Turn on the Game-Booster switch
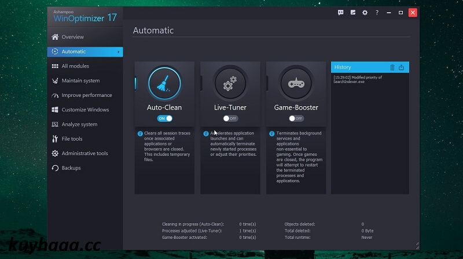 click(x=296, y=118)
